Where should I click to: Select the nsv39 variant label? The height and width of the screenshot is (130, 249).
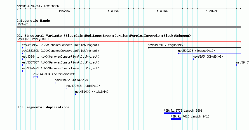point(243,62)
